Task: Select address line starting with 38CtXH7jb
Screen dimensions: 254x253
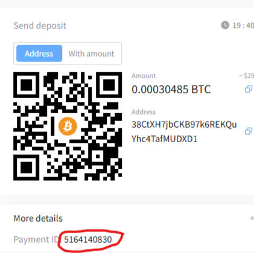Action: pos(184,125)
